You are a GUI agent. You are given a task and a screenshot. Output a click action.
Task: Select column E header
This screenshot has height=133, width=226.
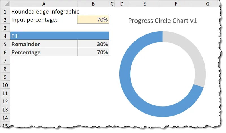point(144,4)
